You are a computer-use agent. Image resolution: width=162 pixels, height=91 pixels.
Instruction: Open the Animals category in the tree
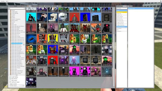(13, 11)
